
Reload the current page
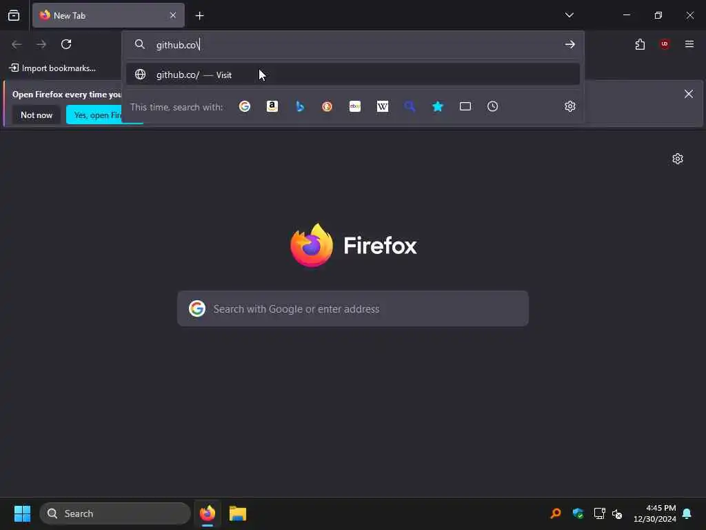click(66, 44)
